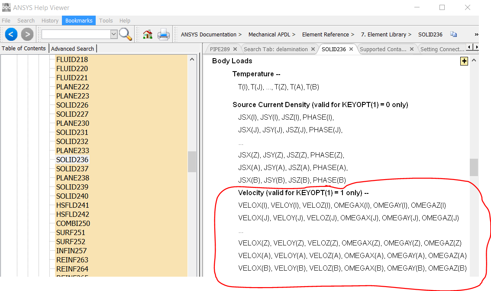
Task: Select PLANE222 in the contents tree
Action: [x=73, y=87]
